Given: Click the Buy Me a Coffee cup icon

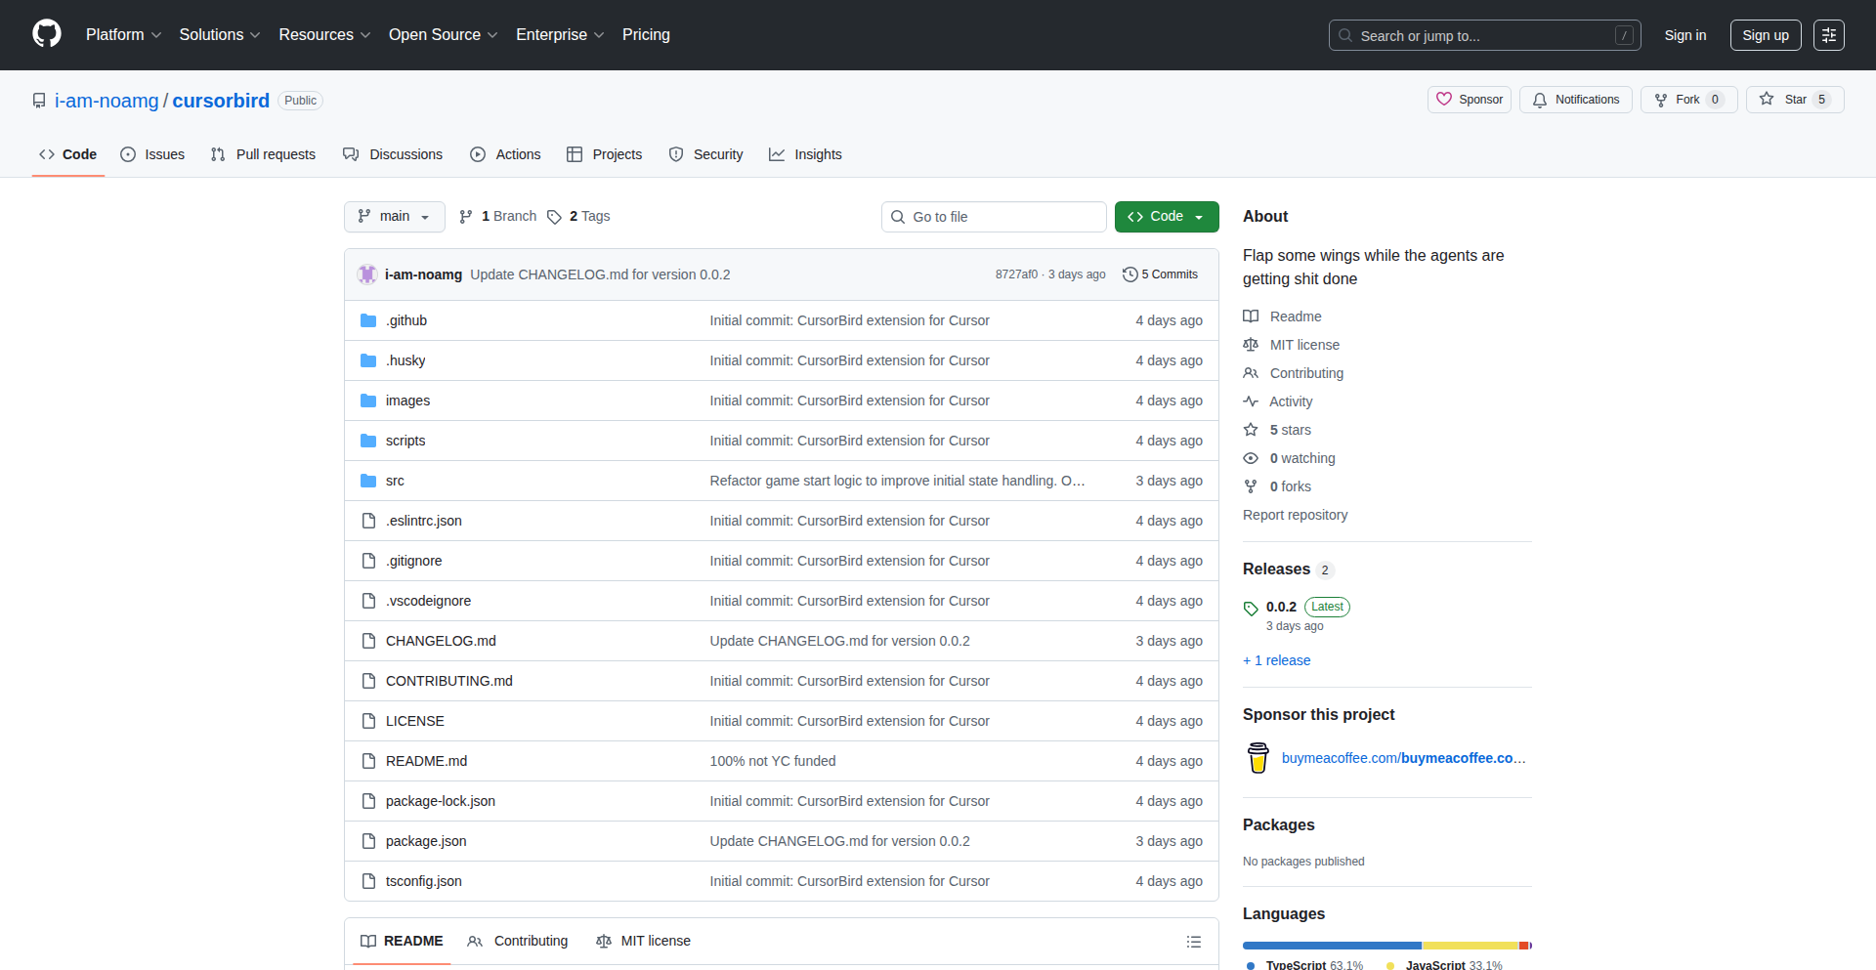Looking at the screenshot, I should (x=1258, y=758).
